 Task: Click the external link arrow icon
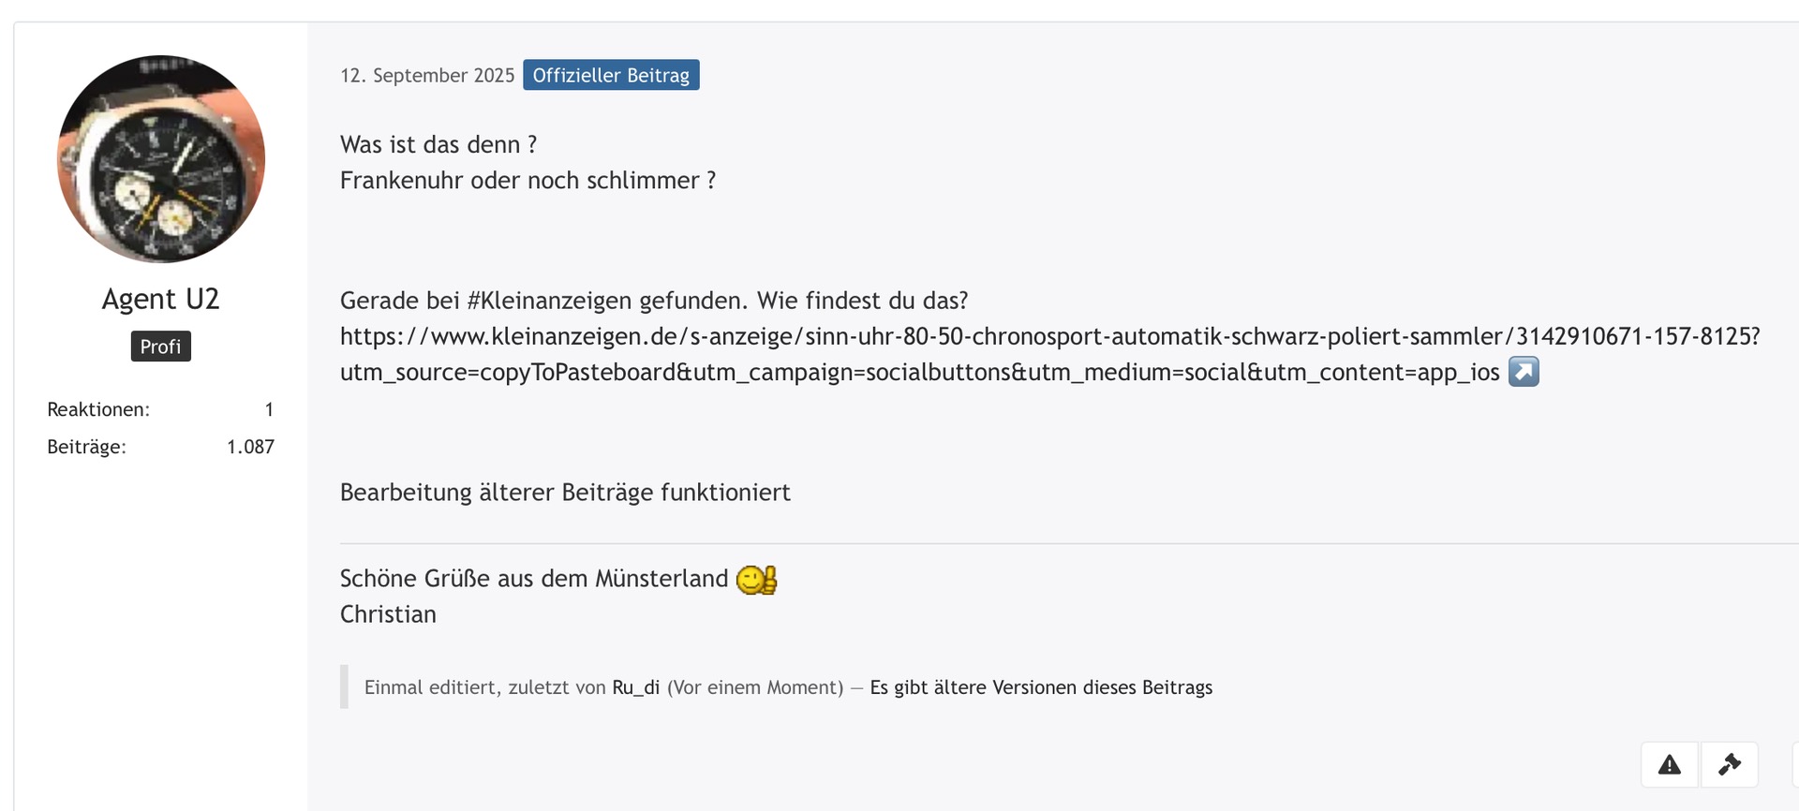pyautogui.click(x=1524, y=372)
